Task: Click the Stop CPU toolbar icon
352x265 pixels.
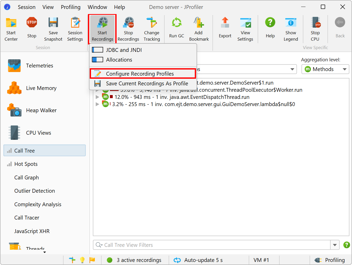Action: pos(315,22)
